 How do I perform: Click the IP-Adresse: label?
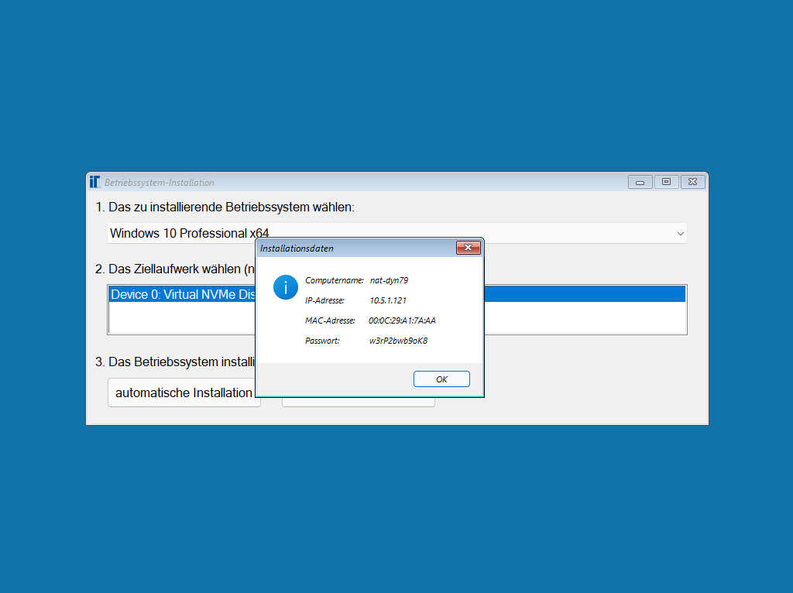pos(324,300)
